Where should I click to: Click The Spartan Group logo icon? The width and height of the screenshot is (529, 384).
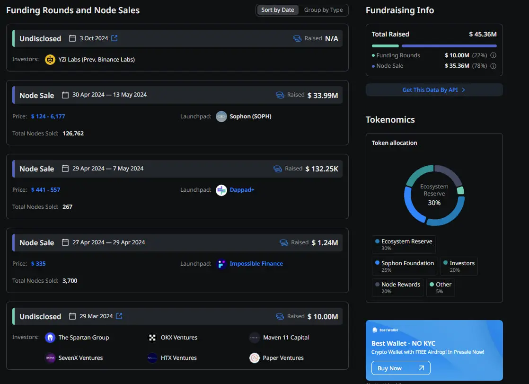50,338
